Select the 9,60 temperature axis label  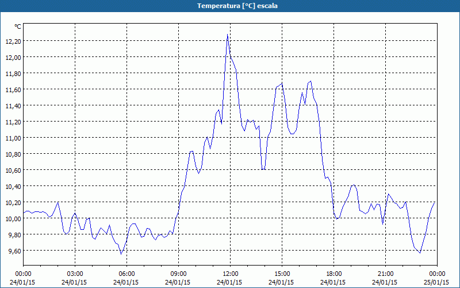[15, 252]
